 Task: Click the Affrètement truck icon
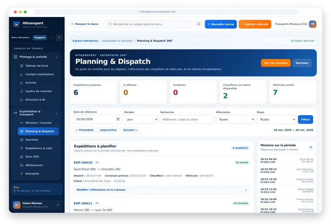[21, 165]
